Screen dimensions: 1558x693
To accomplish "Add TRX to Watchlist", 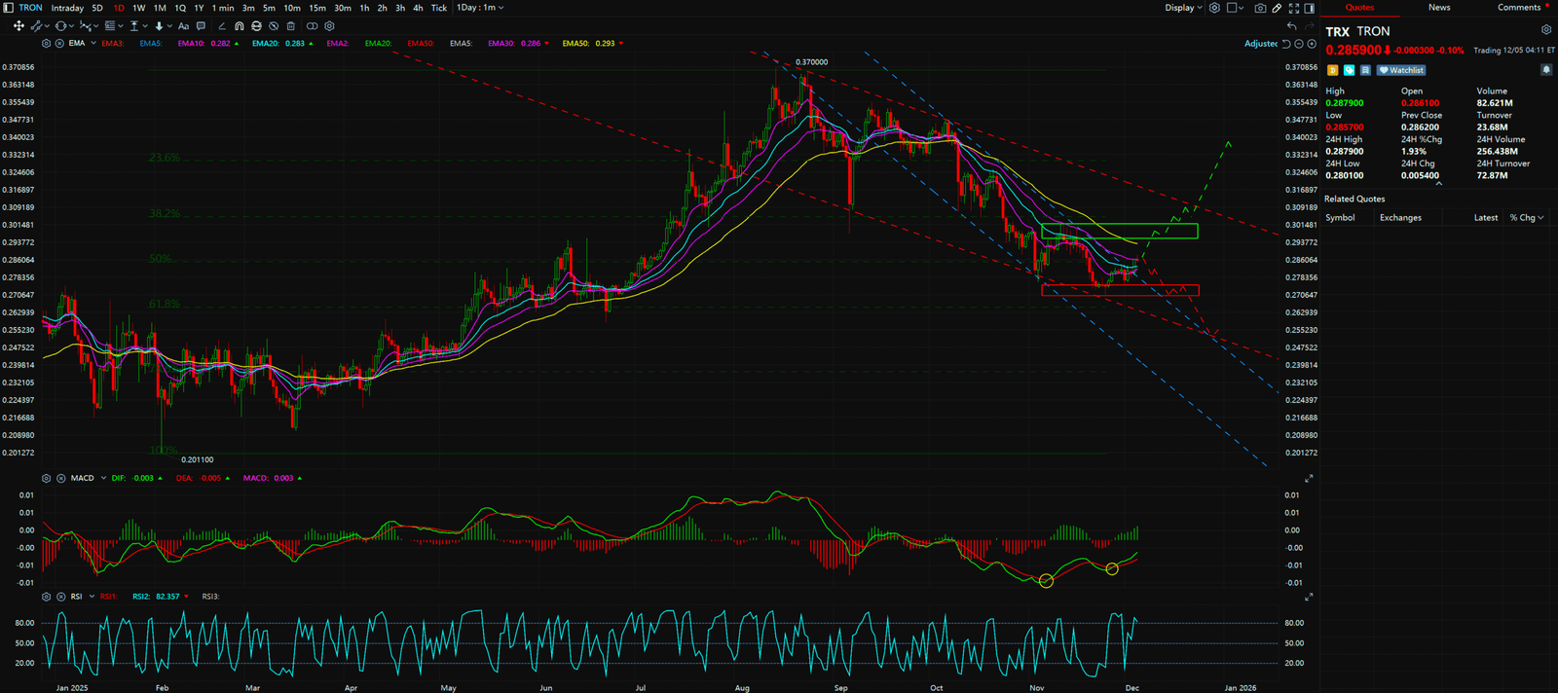I will click(x=1401, y=70).
